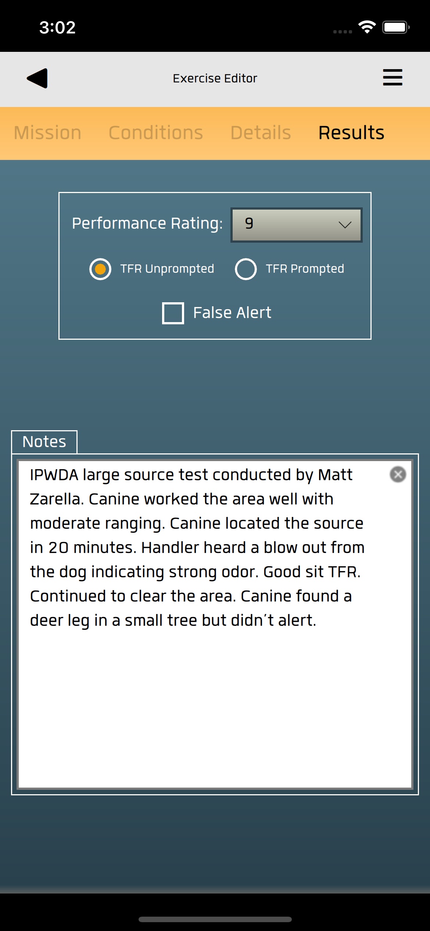Open the Details tab
Viewport: 430px width, 931px height.
click(x=261, y=133)
